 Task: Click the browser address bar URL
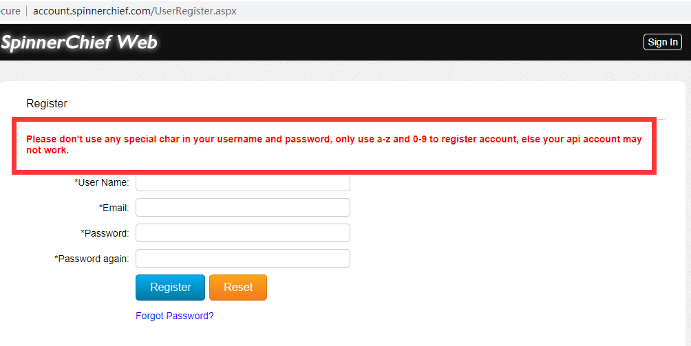pyautogui.click(x=135, y=11)
